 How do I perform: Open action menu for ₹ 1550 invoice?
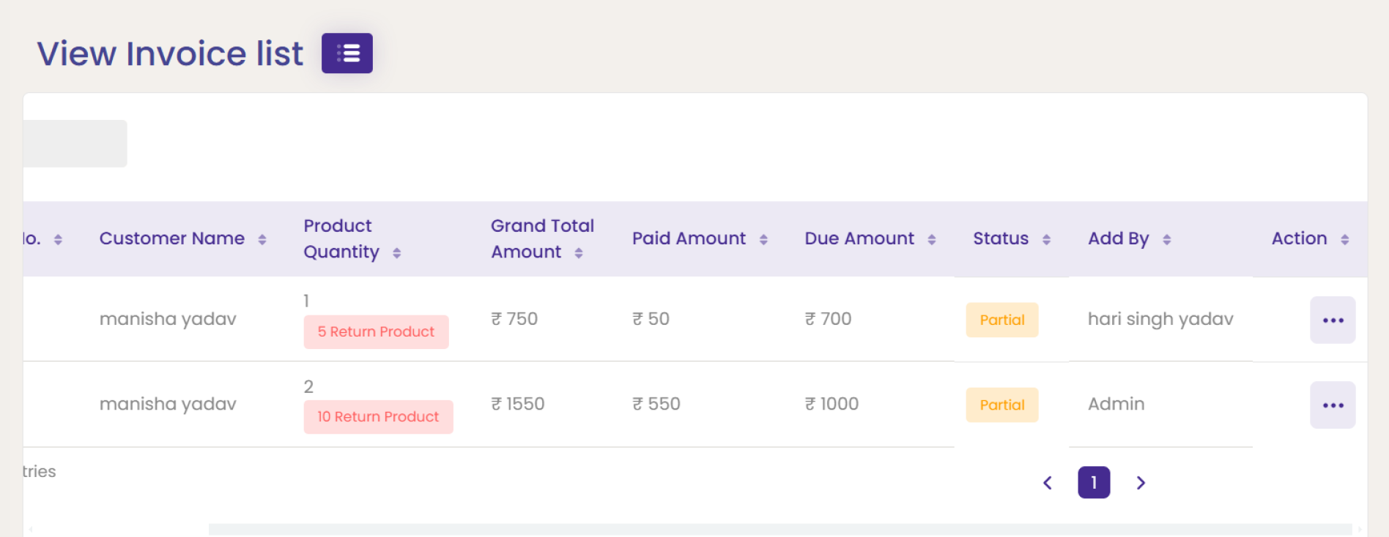(x=1332, y=405)
